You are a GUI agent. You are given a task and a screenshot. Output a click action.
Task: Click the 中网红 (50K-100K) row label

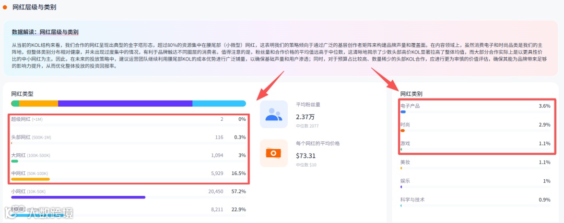[x=29, y=173]
